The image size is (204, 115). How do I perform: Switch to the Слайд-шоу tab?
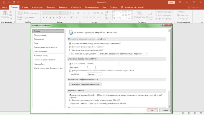[x=76, y=7]
